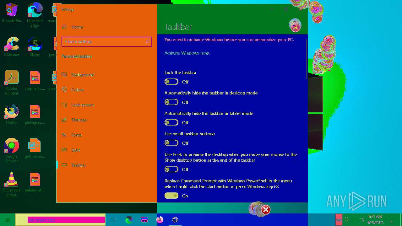Select the hallbasket image file icon
This screenshot has height=226, width=402.
click(35, 179)
